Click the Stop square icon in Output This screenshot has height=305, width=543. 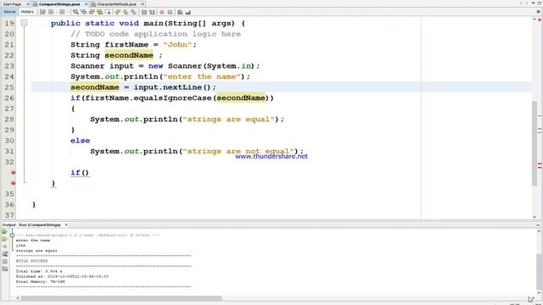(x=5, y=262)
